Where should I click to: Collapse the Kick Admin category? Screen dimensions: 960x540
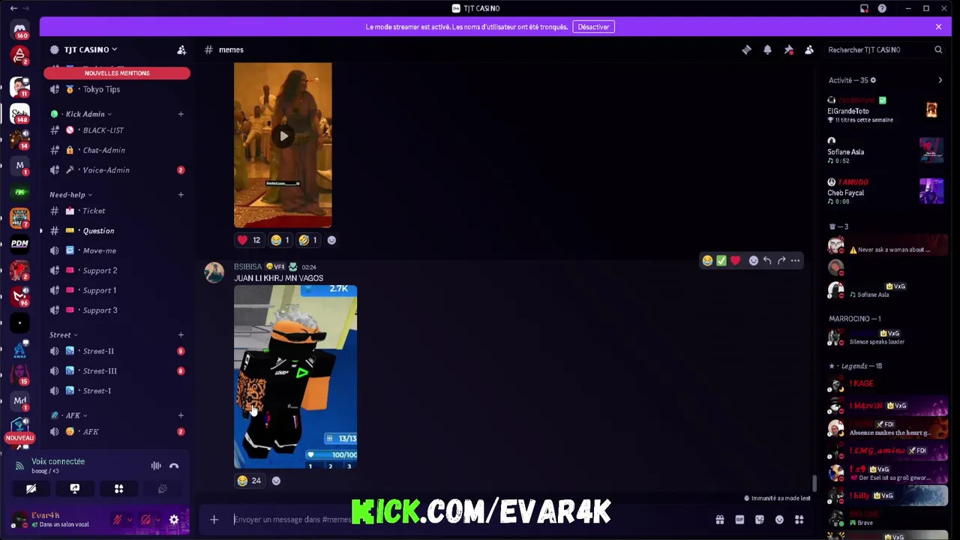(85, 114)
